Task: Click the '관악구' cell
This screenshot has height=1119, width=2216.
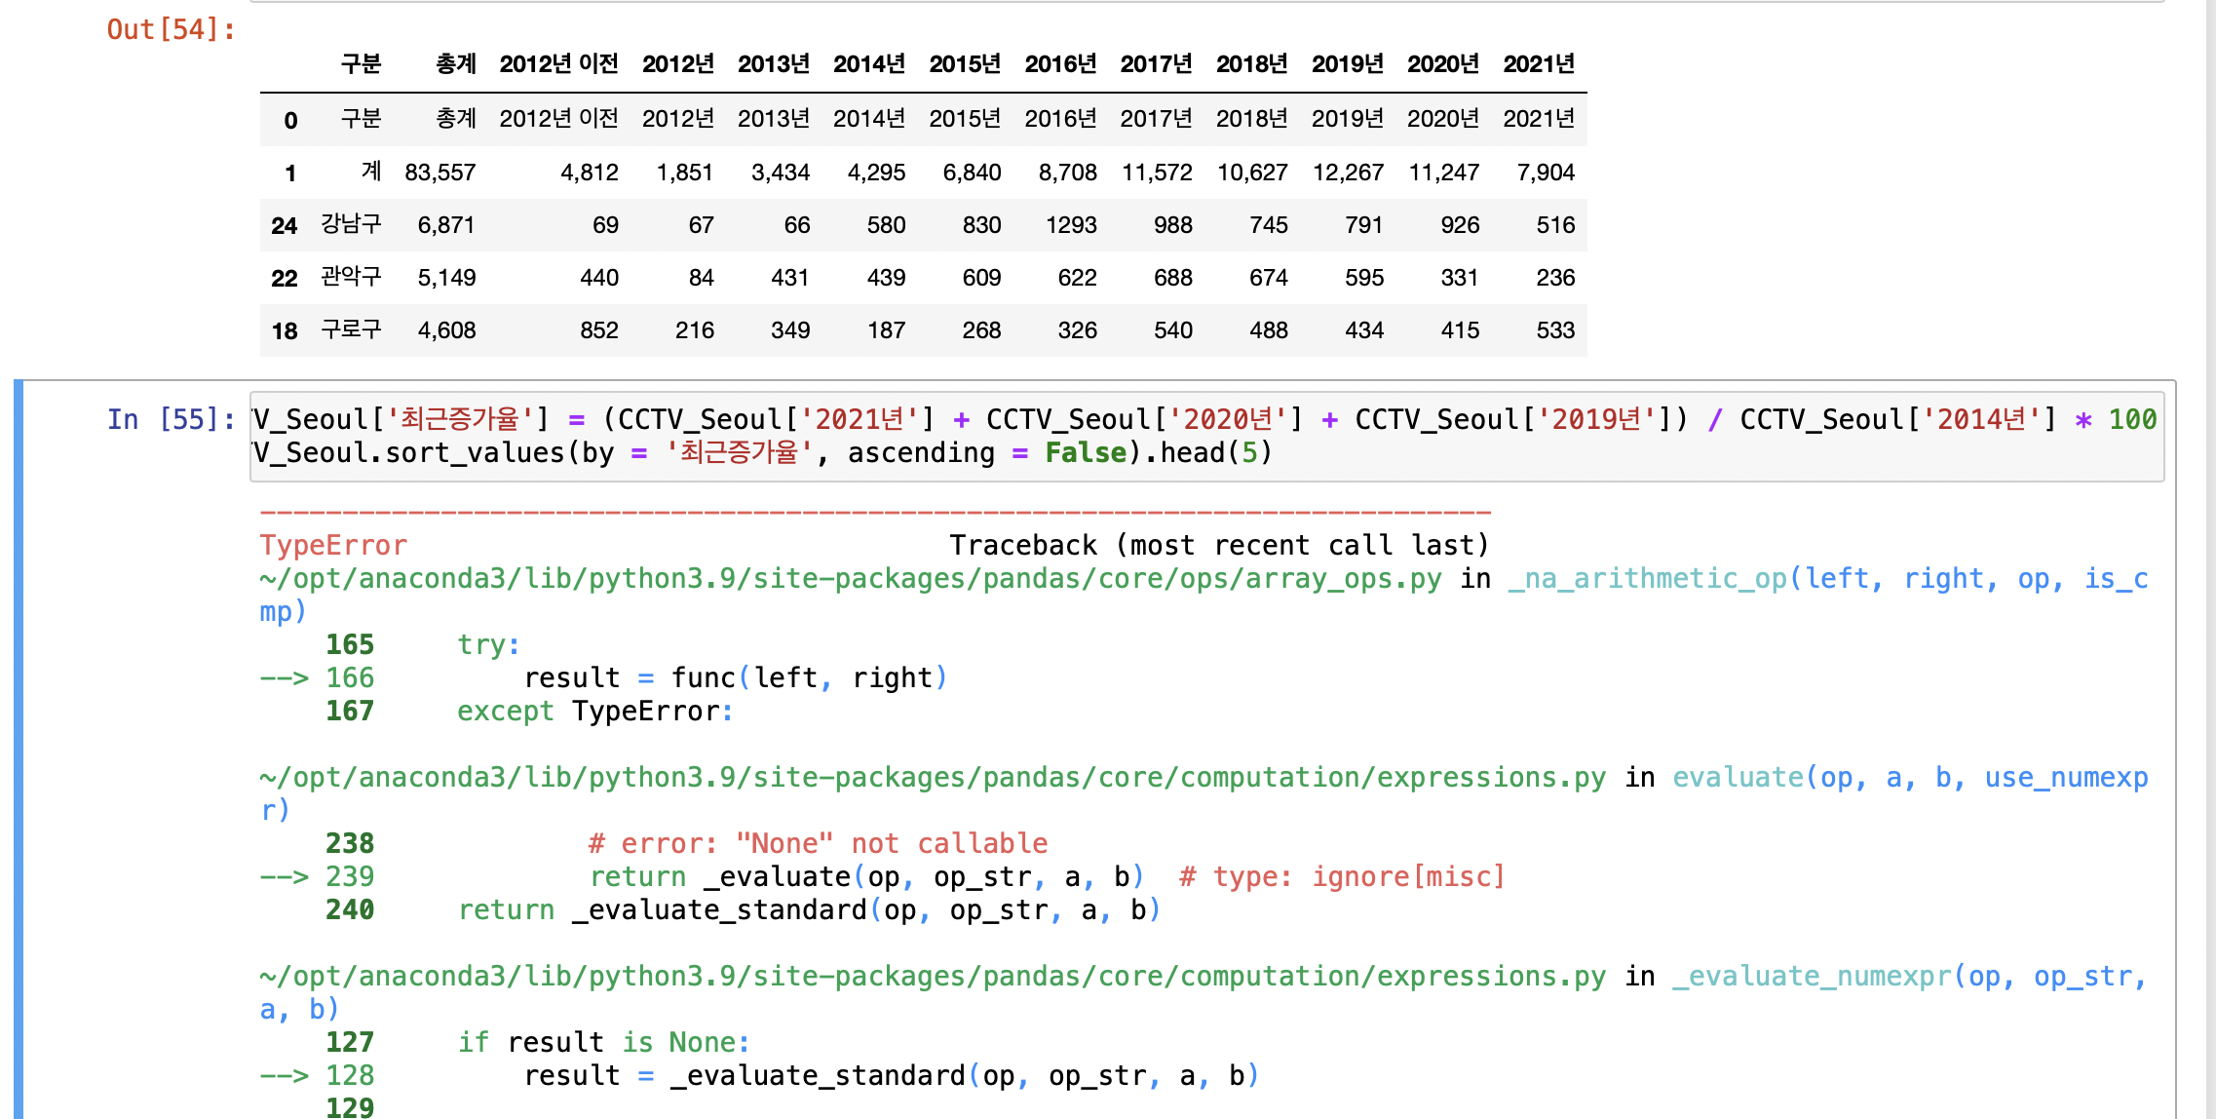Action: coord(351,277)
